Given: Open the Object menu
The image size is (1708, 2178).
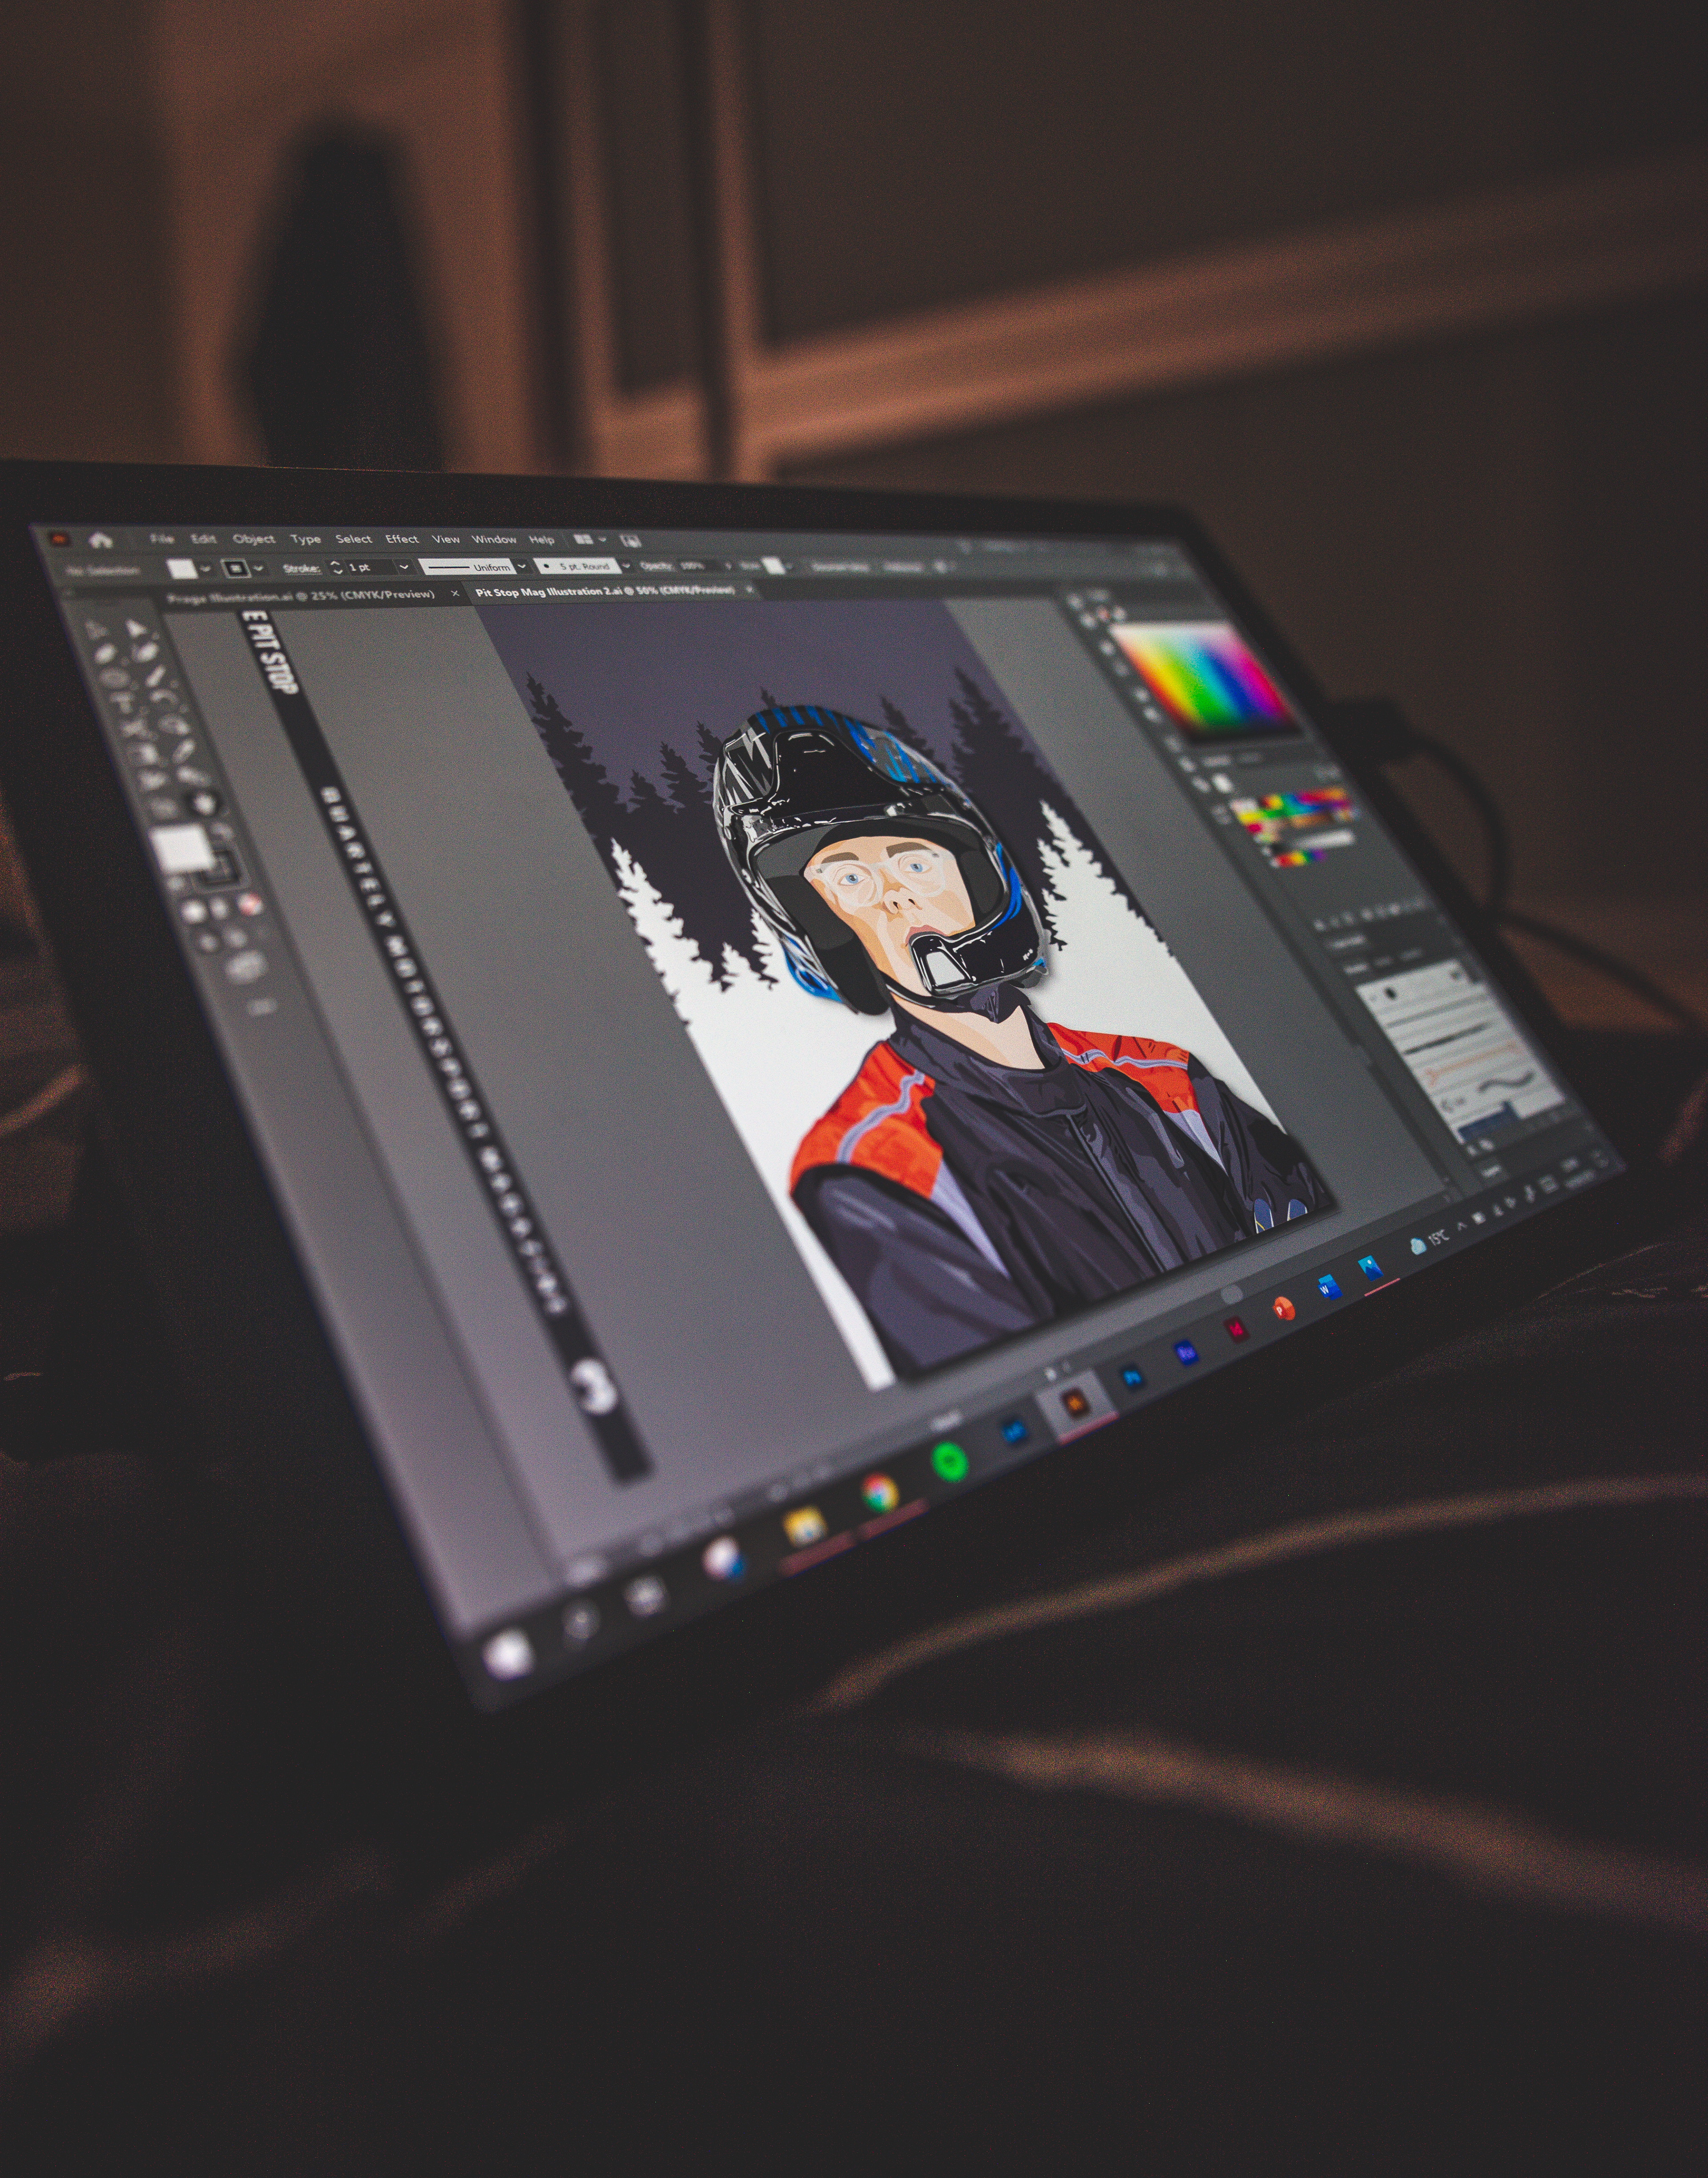Looking at the screenshot, I should point(253,539).
